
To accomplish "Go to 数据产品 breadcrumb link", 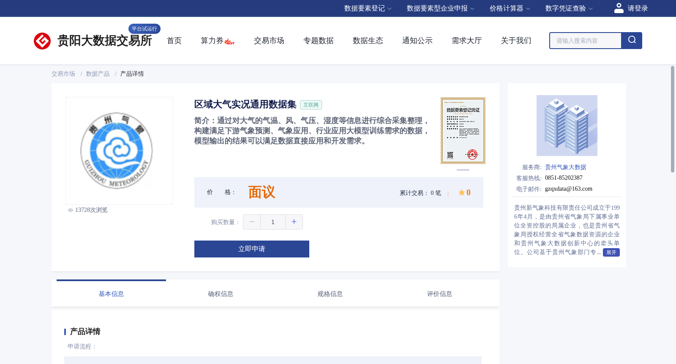I will pos(98,74).
